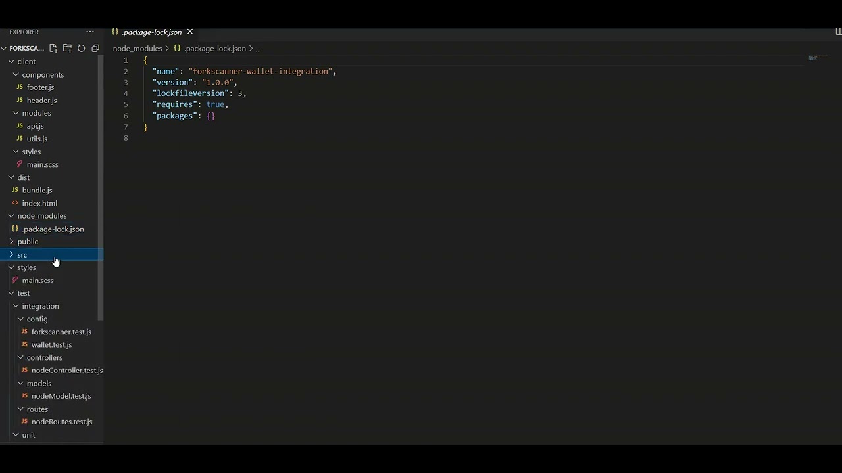842x473 pixels.
Task: Open Explorer views and more actions menu
Action: pyautogui.click(x=90, y=32)
